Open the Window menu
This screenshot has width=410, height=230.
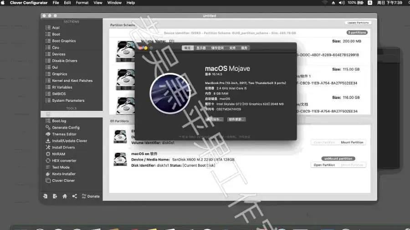point(114,3)
